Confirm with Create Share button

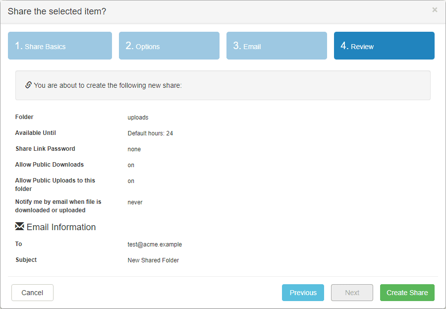[x=407, y=293]
